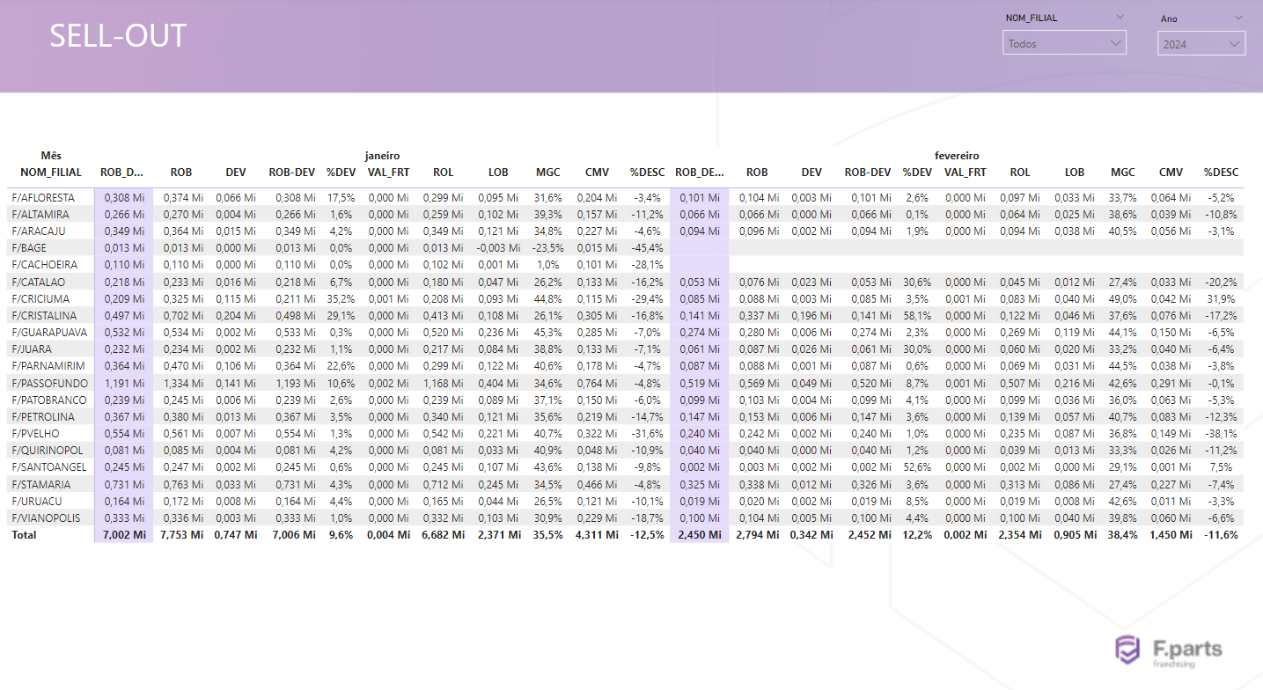Viewport: 1263px width, 690px height.
Task: Click the Total row label
Action: [x=24, y=535]
